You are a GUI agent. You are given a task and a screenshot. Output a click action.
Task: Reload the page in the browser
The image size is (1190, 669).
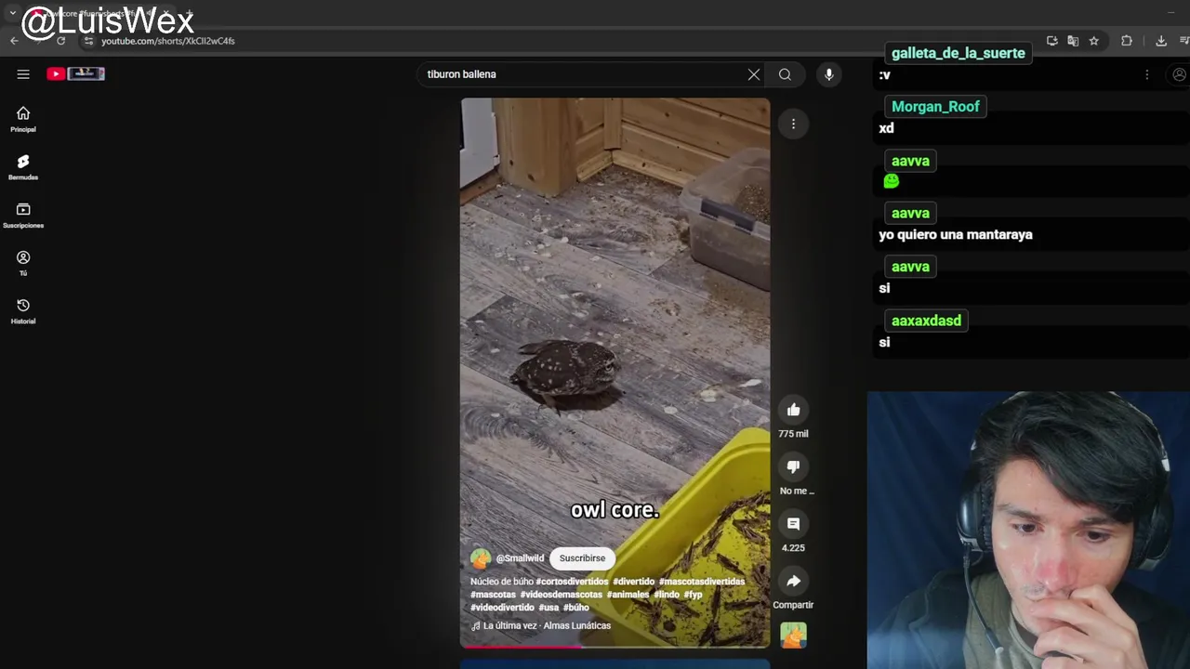coord(60,41)
